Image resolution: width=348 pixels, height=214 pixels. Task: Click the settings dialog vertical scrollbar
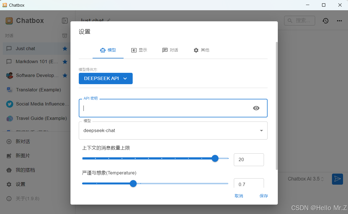pos(277,106)
